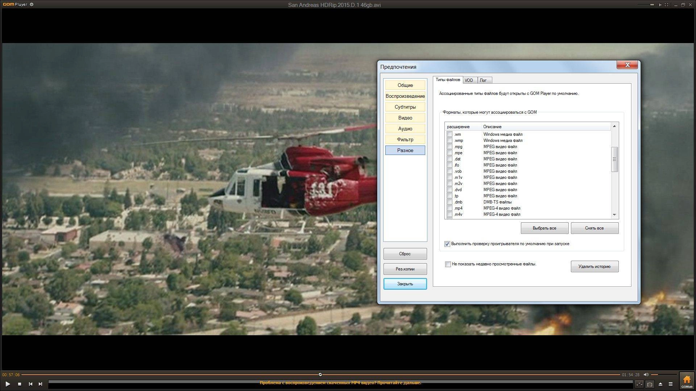Sort the list by the 'Описание' column header

click(x=546, y=127)
